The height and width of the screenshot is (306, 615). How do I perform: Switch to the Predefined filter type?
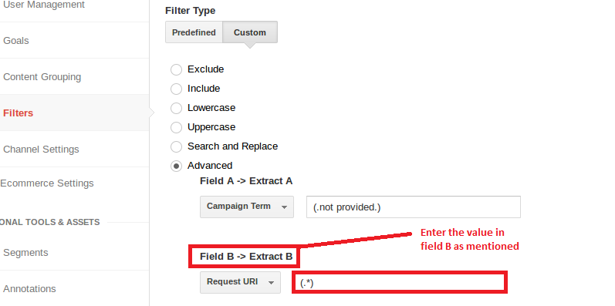point(194,32)
